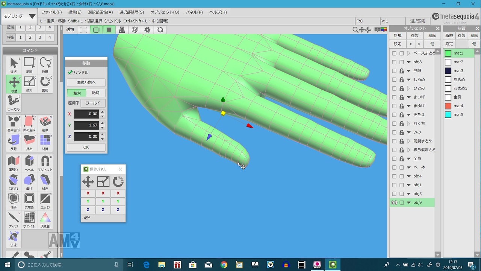
Task: Open the 座標系 ワールド selector
Action: tap(94, 103)
